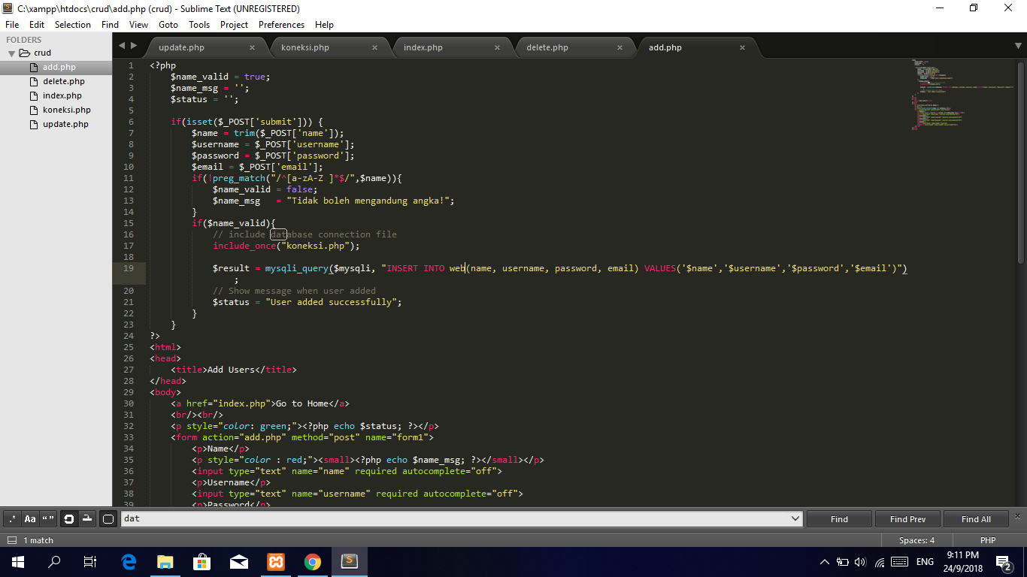
Task: Open the Project menu
Action: click(x=234, y=24)
